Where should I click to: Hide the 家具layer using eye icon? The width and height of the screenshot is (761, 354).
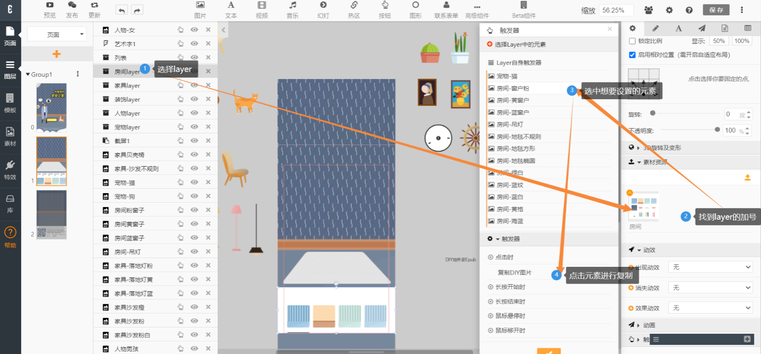pos(194,85)
